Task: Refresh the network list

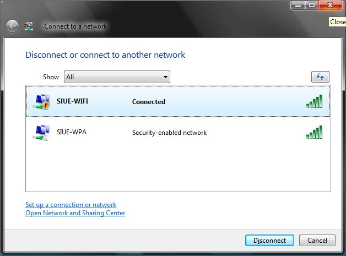Action: pyautogui.click(x=320, y=77)
